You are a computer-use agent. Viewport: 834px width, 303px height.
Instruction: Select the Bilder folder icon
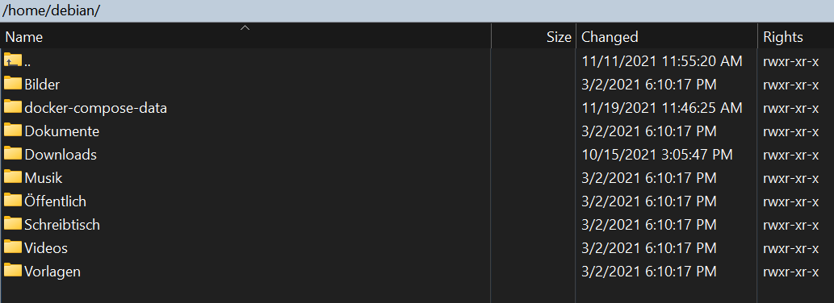(13, 83)
